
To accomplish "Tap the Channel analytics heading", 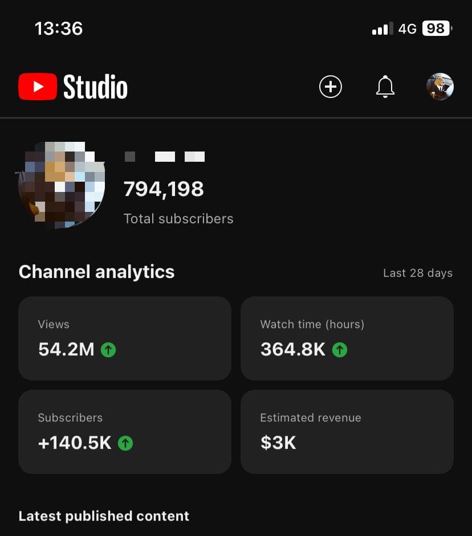I will (96, 272).
